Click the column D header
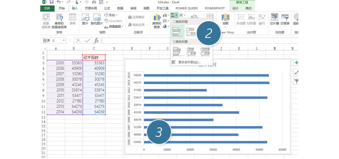The height and width of the screenshot is (159, 339). pos(114,49)
